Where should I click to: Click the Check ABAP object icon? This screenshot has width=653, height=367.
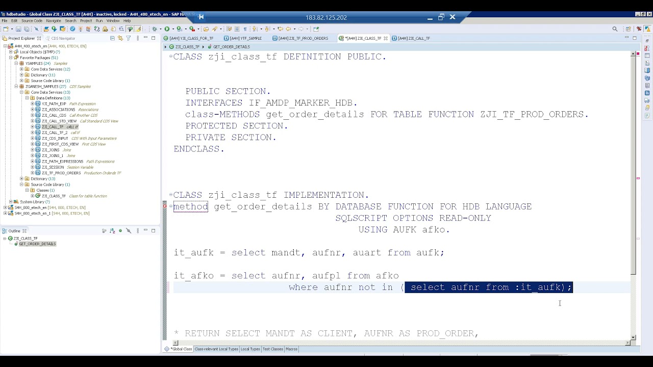(72, 29)
